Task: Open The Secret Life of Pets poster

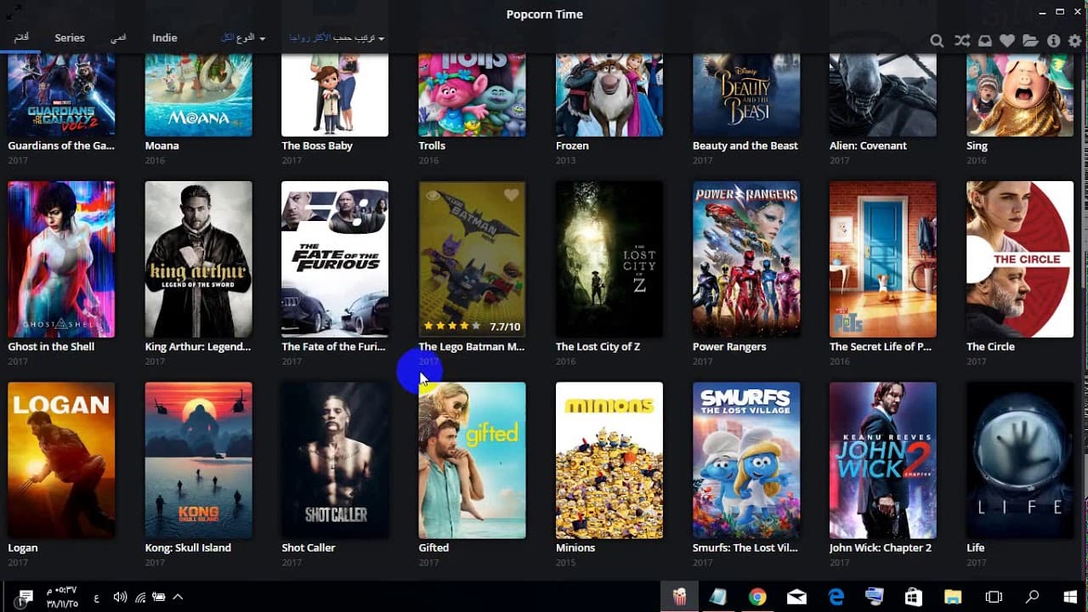Action: click(x=883, y=259)
